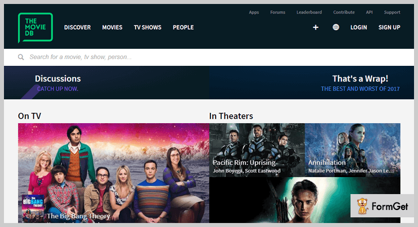Open the Pacific Rim: Uprising tile
The width and height of the screenshot is (418, 227).
257,150
